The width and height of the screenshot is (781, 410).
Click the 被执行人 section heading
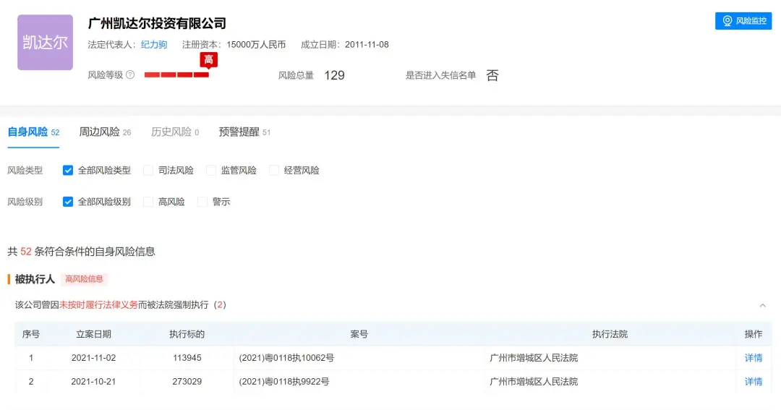pos(35,279)
